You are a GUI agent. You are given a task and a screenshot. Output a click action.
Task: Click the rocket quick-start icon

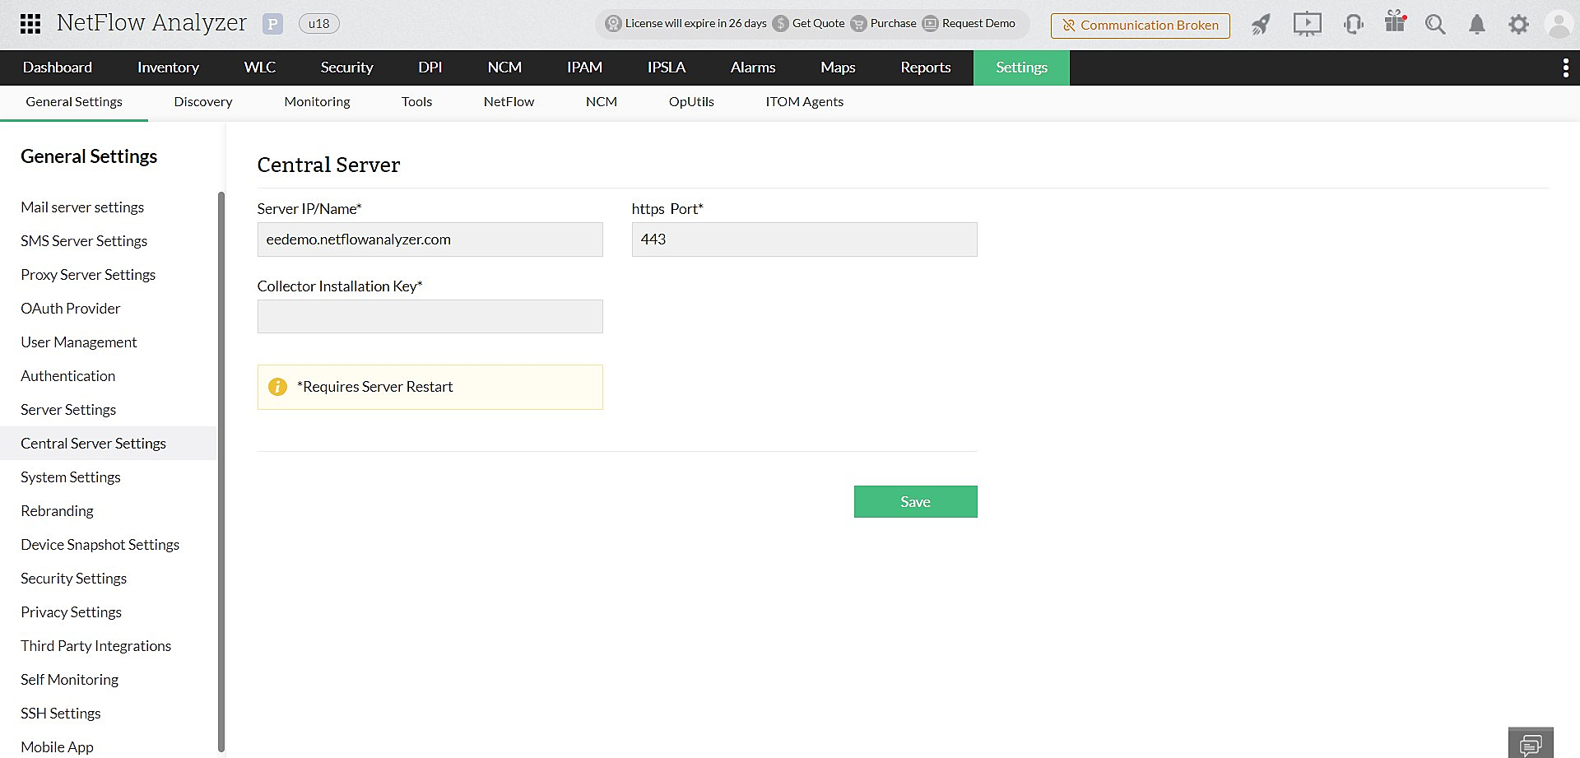(1260, 25)
